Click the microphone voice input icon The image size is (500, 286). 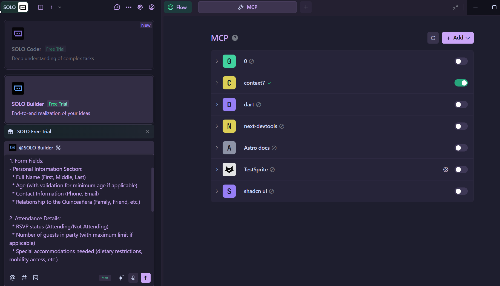(x=133, y=278)
